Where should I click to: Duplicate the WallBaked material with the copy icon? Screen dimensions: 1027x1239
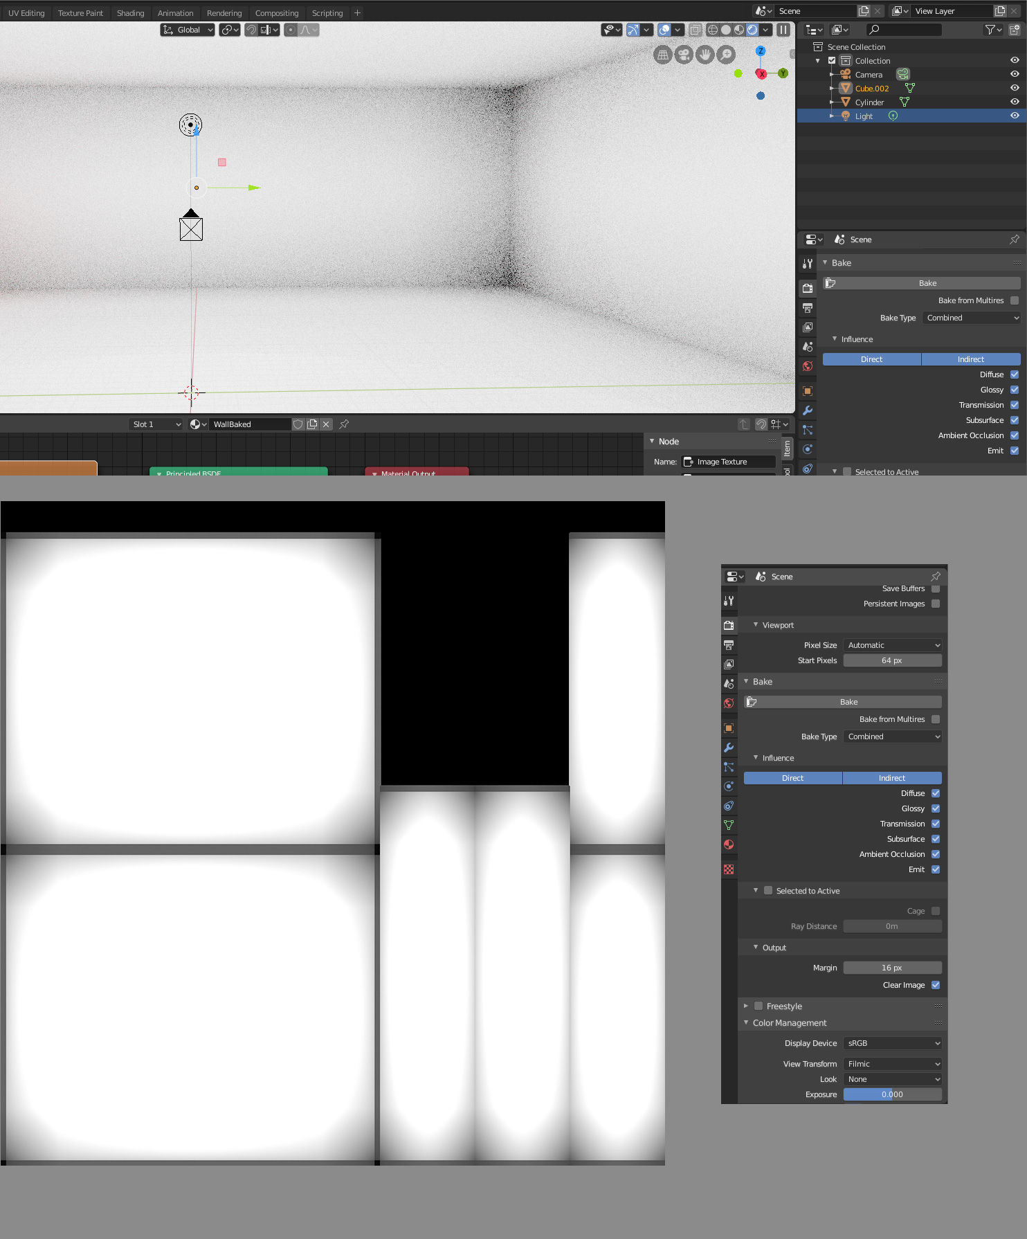pos(312,424)
